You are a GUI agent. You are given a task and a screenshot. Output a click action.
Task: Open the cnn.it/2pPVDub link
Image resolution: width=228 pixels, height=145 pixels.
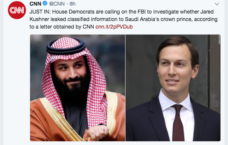pyautogui.click(x=114, y=27)
